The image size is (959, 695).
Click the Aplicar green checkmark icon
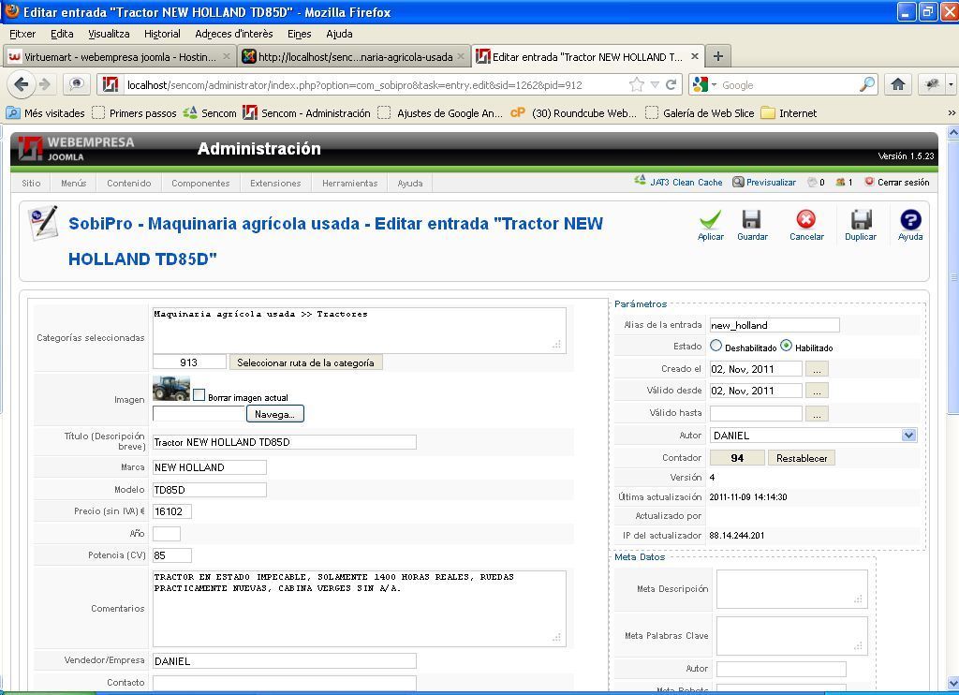[x=710, y=220]
